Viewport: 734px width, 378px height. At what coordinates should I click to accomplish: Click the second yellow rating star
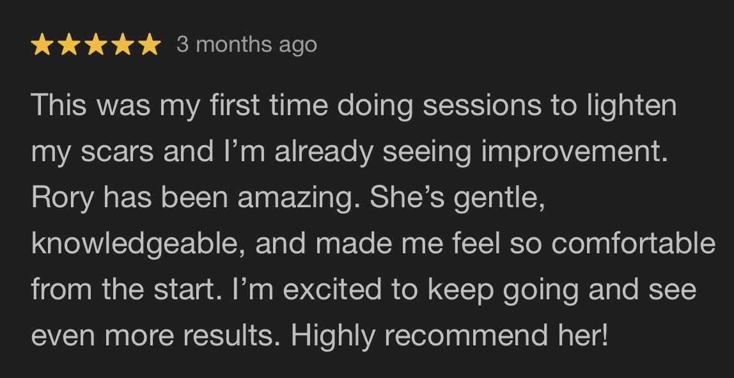click(x=69, y=45)
